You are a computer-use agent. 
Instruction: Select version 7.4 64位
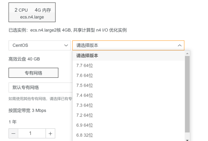(129, 95)
